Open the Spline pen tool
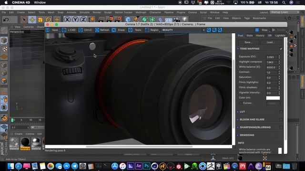 pyautogui.click(x=136, y=19)
